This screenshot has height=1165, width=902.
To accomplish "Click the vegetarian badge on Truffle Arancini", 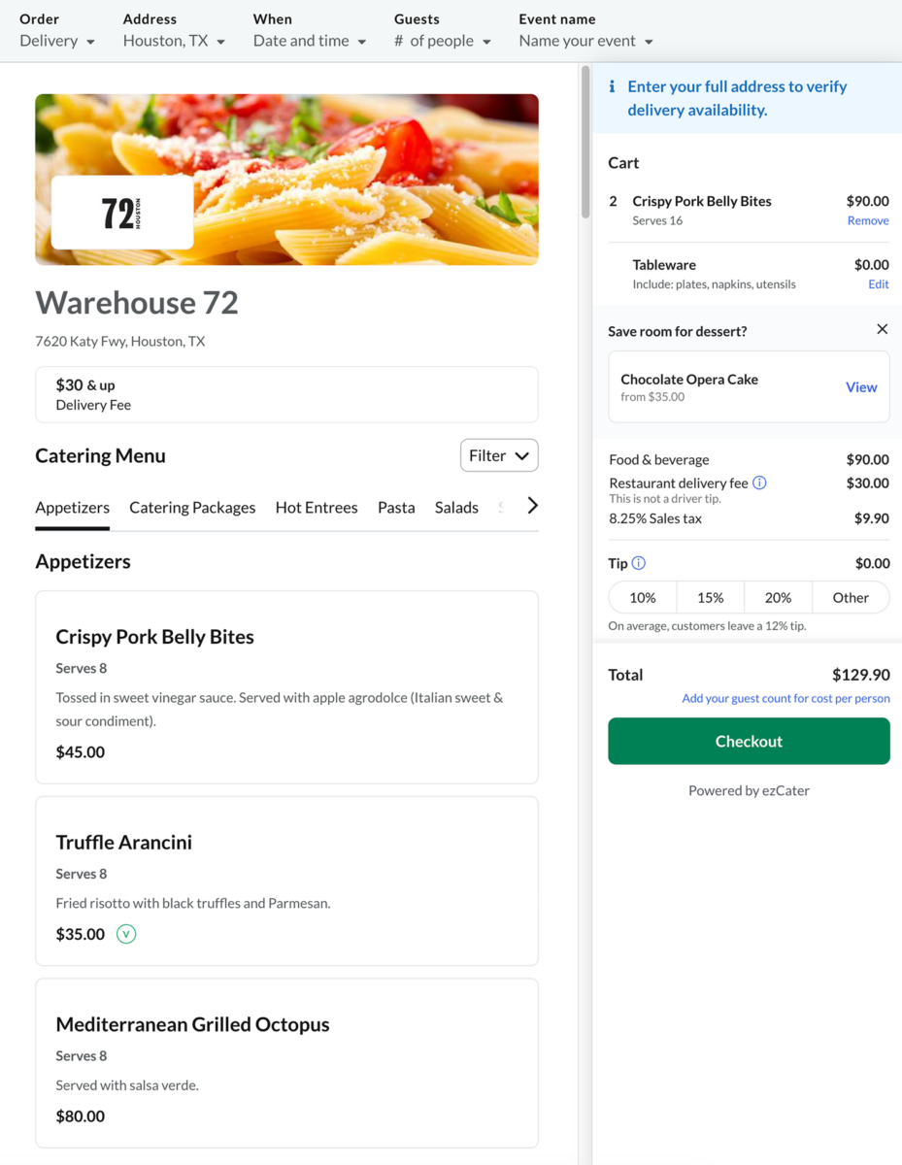I will click(x=126, y=934).
